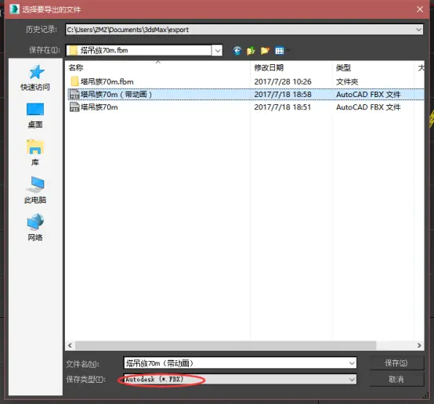Sort files by 名称 column header
This screenshot has height=404, width=434.
click(x=76, y=67)
